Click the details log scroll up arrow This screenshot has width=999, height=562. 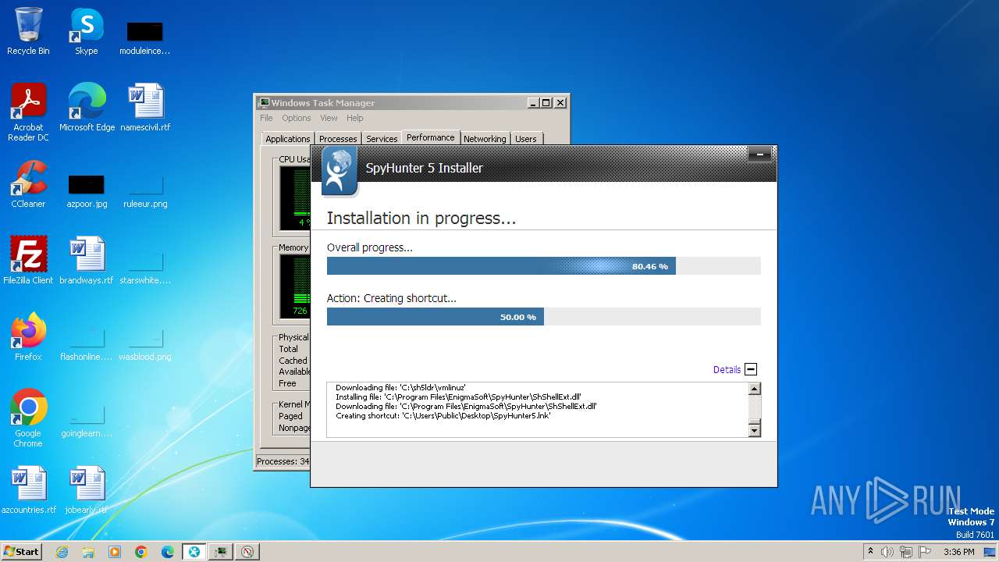[754, 389]
